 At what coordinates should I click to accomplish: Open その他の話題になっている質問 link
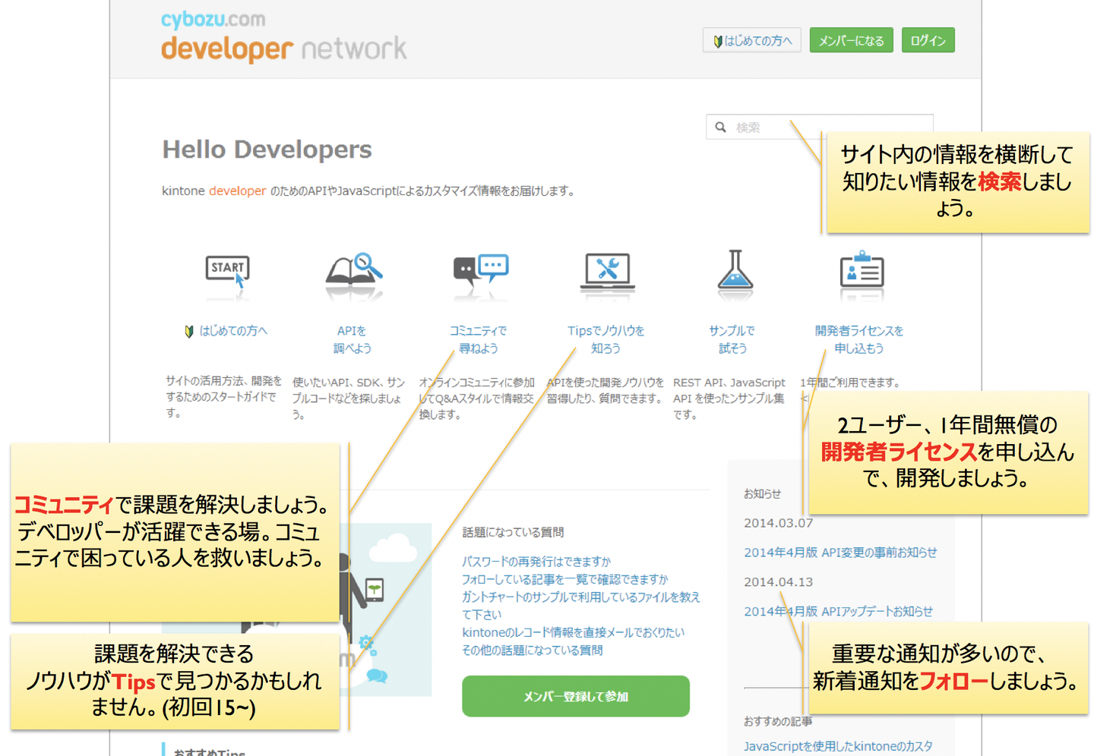pyautogui.click(x=532, y=650)
